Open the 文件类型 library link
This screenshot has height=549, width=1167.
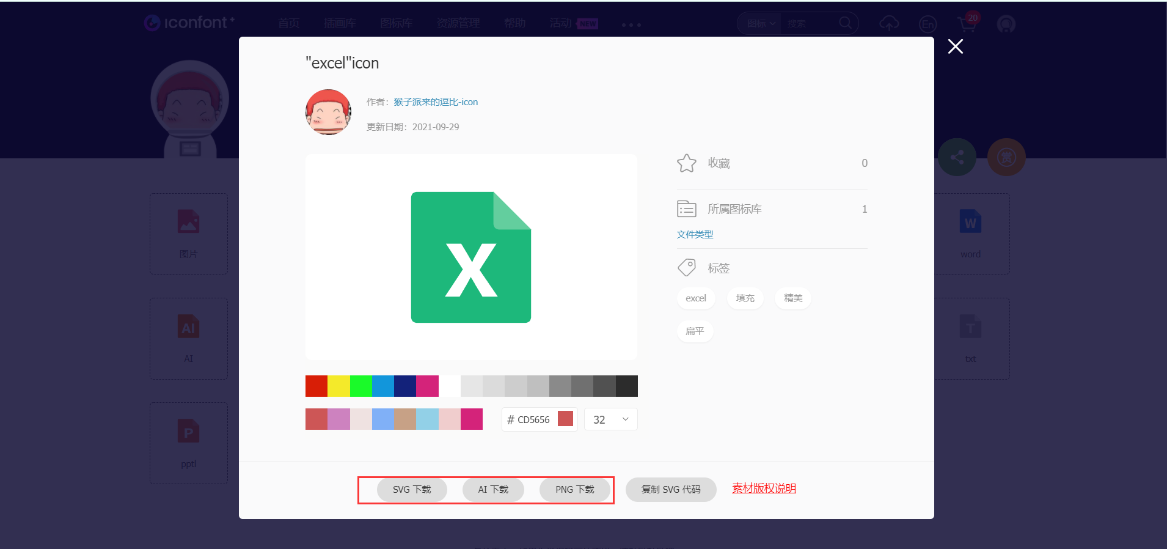pyautogui.click(x=695, y=234)
